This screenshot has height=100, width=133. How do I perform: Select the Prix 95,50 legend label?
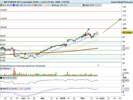[7, 5]
